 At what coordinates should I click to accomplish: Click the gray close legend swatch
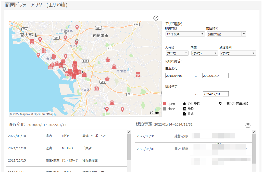[x=165, y=109]
